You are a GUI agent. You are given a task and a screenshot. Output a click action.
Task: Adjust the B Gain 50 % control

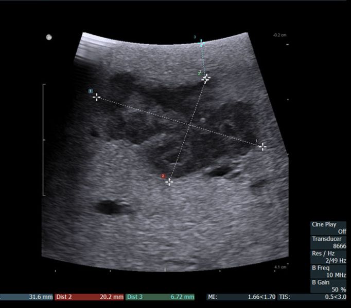329,285
